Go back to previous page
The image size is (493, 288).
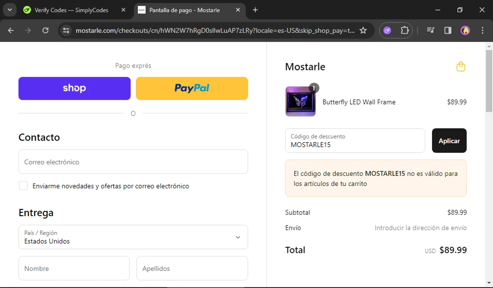tap(11, 30)
